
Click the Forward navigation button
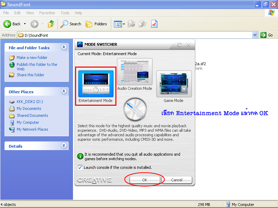[x=34, y=24]
